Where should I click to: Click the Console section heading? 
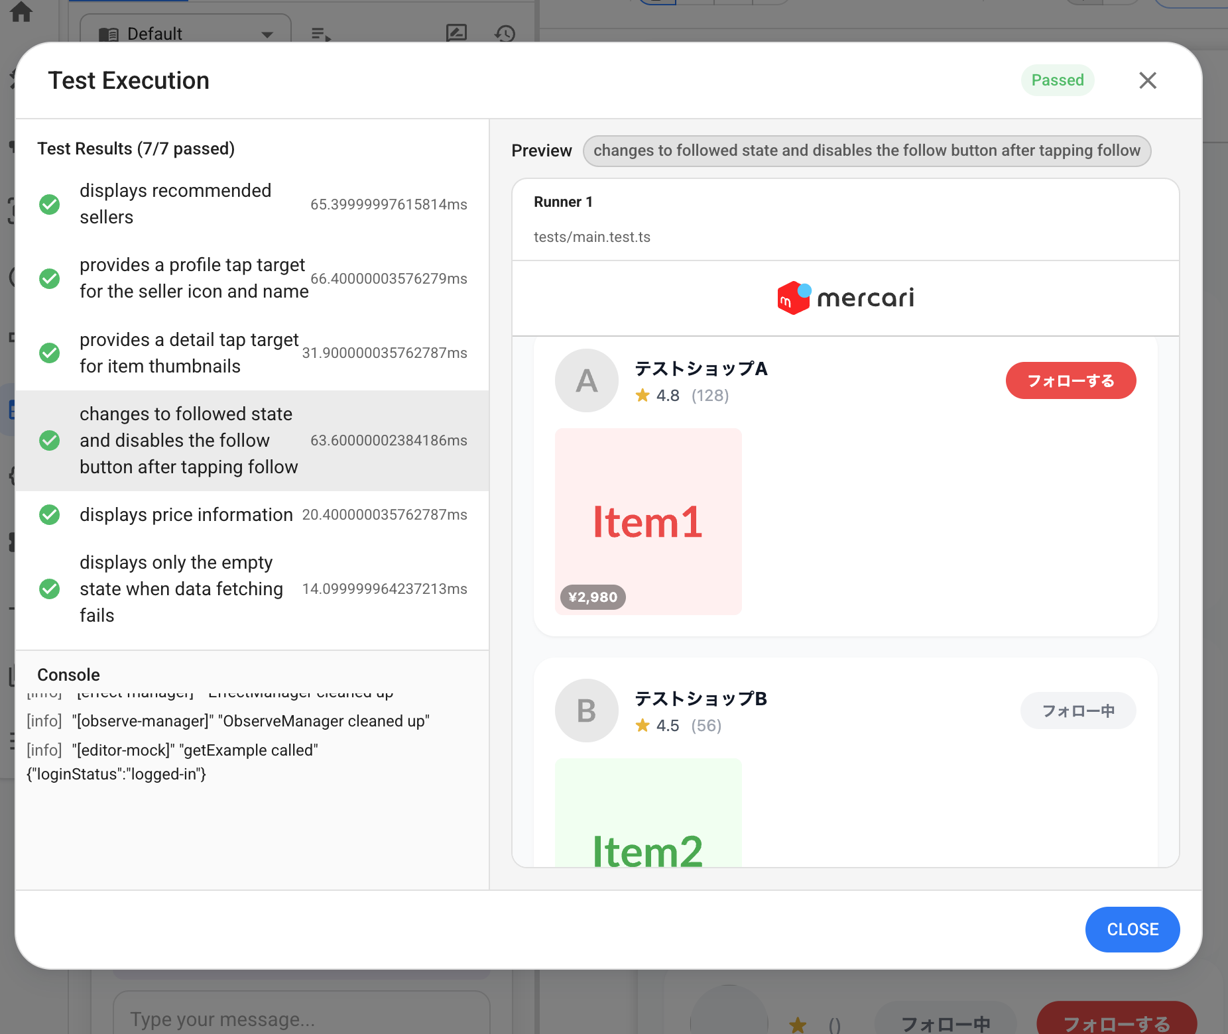point(68,675)
